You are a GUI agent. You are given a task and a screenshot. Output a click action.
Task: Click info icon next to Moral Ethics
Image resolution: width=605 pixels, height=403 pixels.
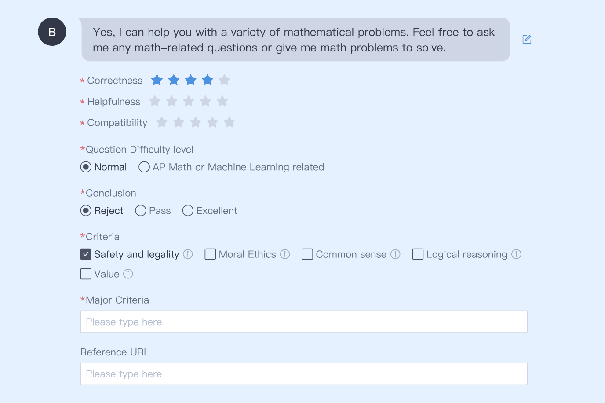285,254
